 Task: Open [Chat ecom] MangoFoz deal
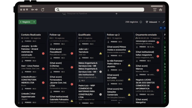point(147,101)
